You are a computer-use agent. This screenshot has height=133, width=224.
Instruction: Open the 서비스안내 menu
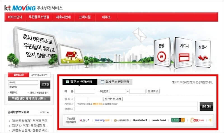(15, 17)
